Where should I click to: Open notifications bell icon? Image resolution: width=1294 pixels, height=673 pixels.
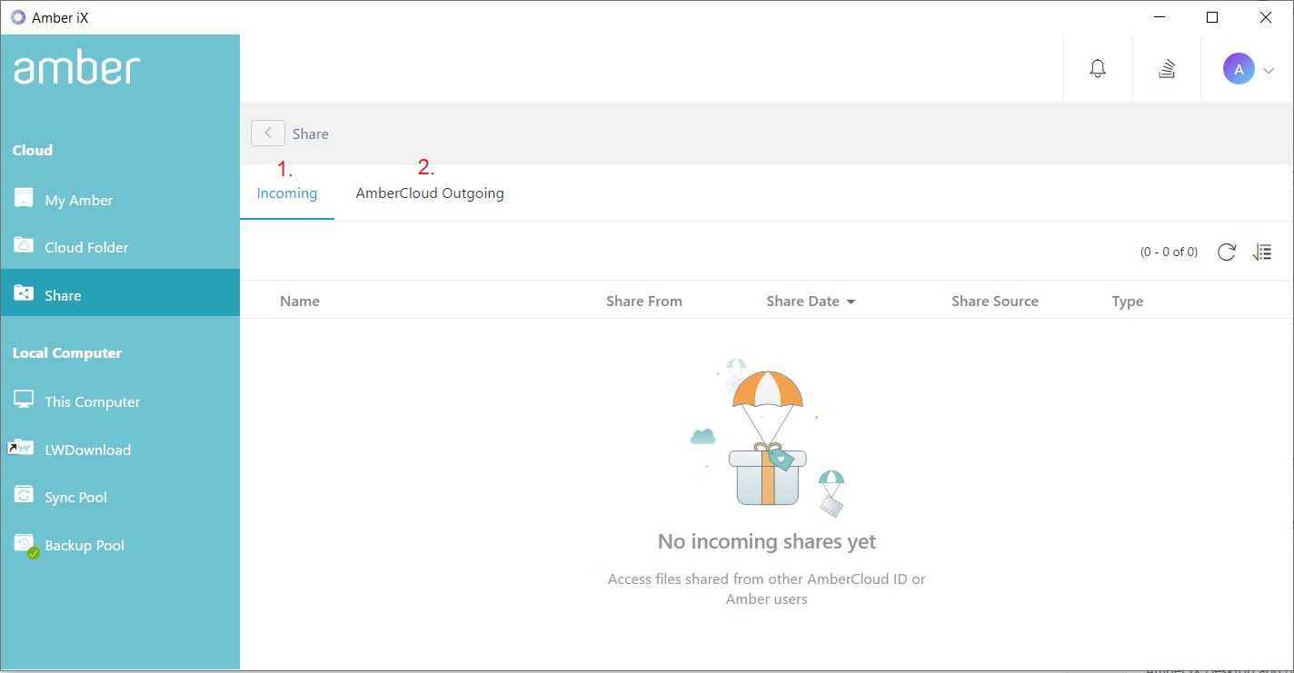pyautogui.click(x=1098, y=69)
